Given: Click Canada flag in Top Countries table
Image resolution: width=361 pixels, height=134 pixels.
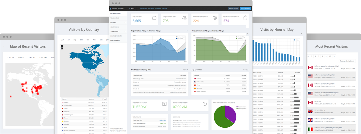Looking at the screenshot, I should click(195, 78).
